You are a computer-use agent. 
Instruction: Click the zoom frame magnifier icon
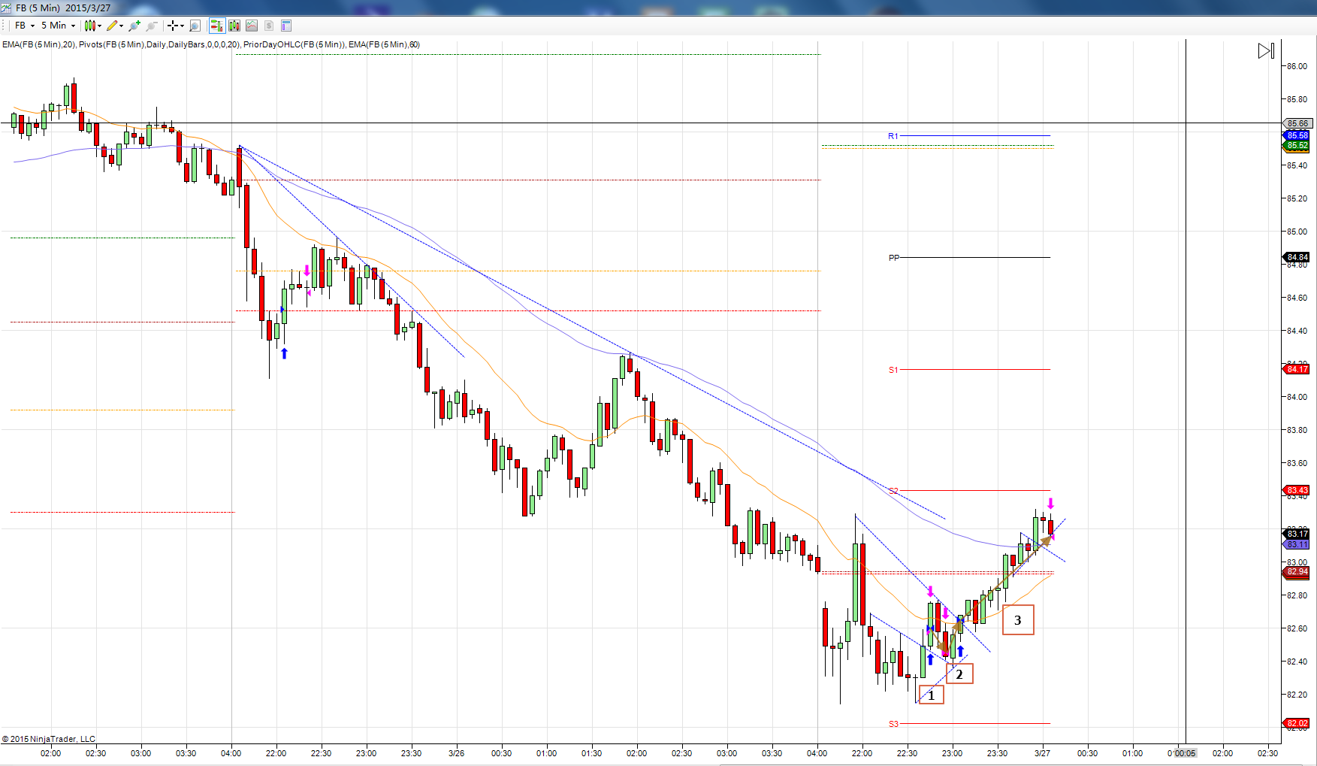coord(195,26)
